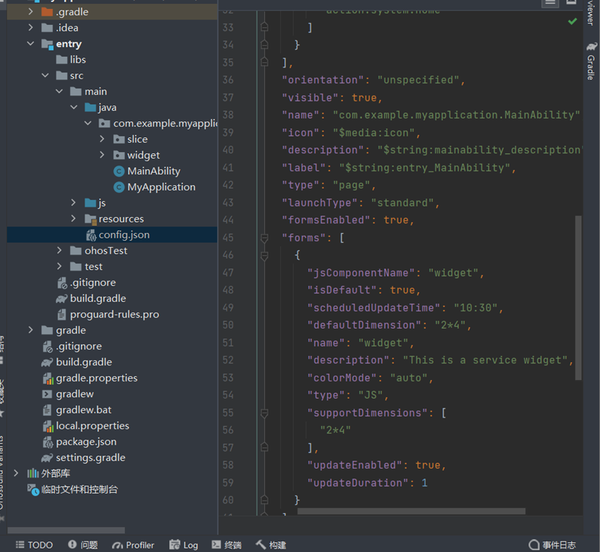Collapse the java folder
The height and width of the screenshot is (552, 600).
74,107
